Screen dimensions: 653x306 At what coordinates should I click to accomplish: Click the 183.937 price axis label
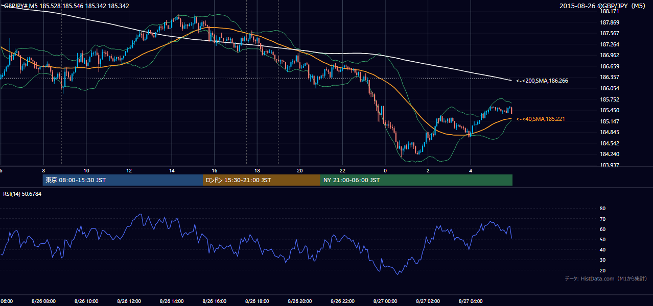pos(610,165)
